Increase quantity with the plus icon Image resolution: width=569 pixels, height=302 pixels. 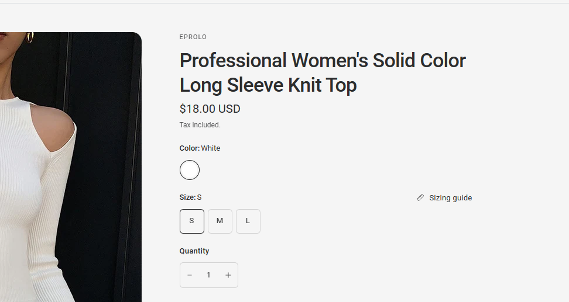(x=228, y=275)
